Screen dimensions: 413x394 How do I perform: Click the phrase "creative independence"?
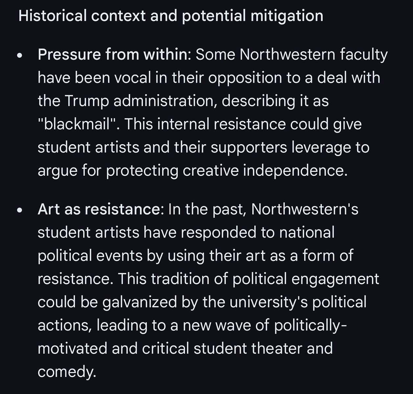pyautogui.click(x=264, y=170)
